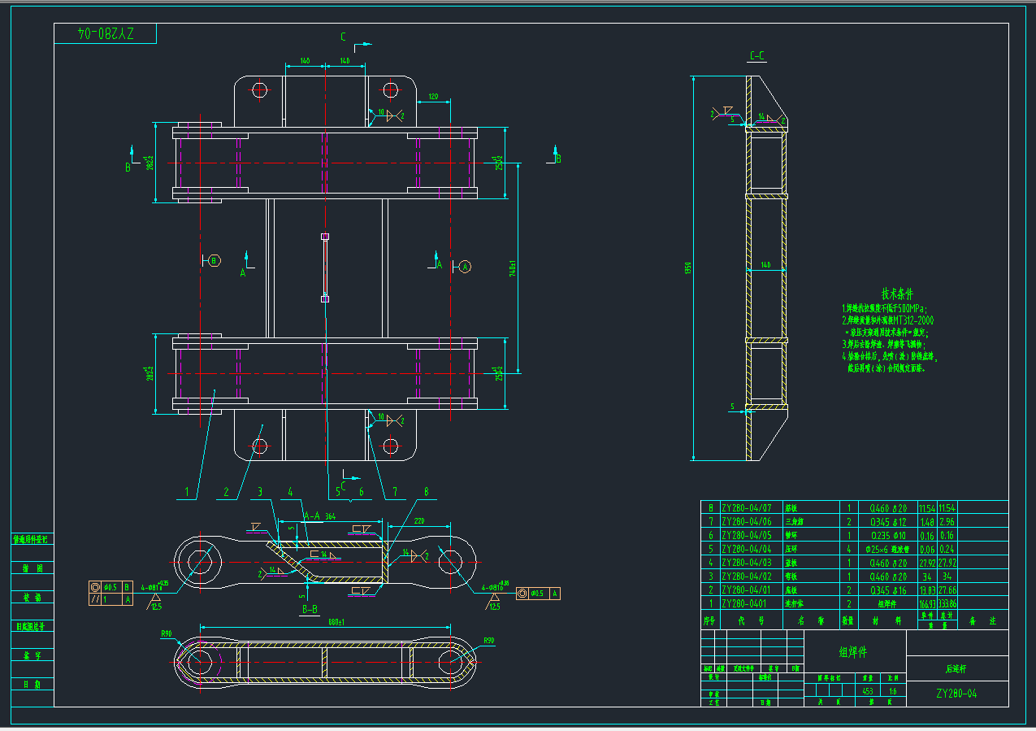This screenshot has height=731, width=1036.
Task: Click the lower grip of the selected centerline
Action: tap(325, 299)
